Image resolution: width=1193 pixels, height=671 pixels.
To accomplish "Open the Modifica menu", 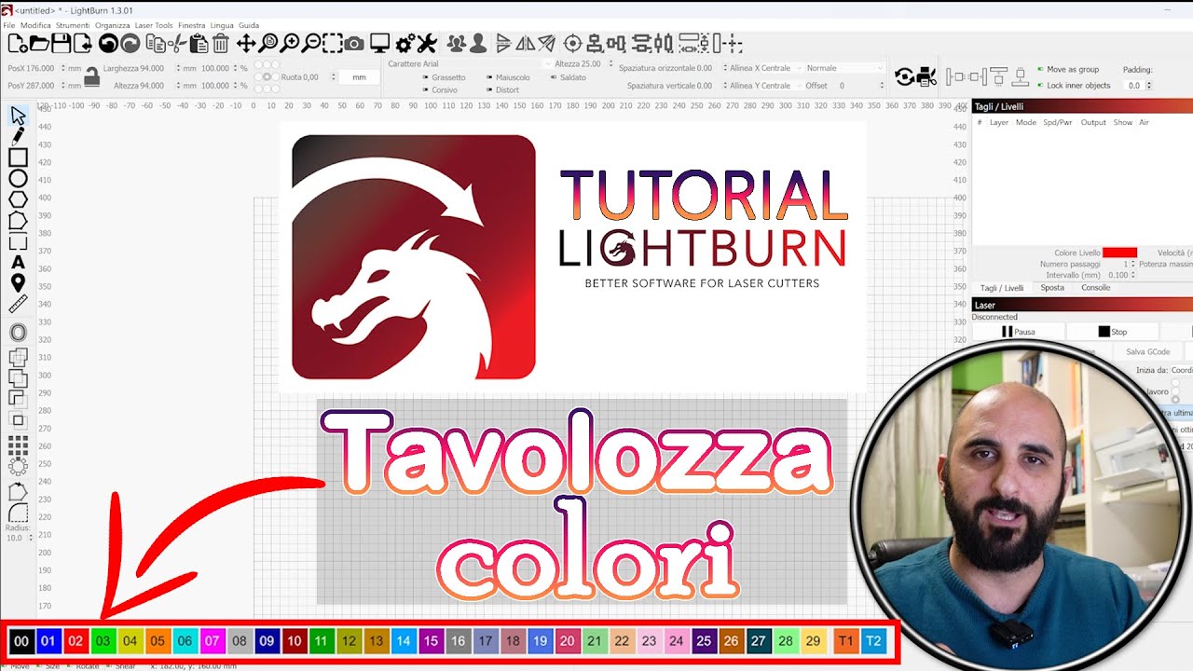I will 35,25.
